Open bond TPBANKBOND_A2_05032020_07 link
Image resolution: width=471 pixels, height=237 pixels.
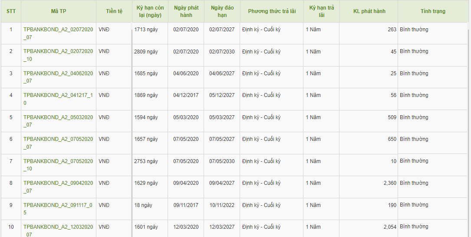coord(58,117)
